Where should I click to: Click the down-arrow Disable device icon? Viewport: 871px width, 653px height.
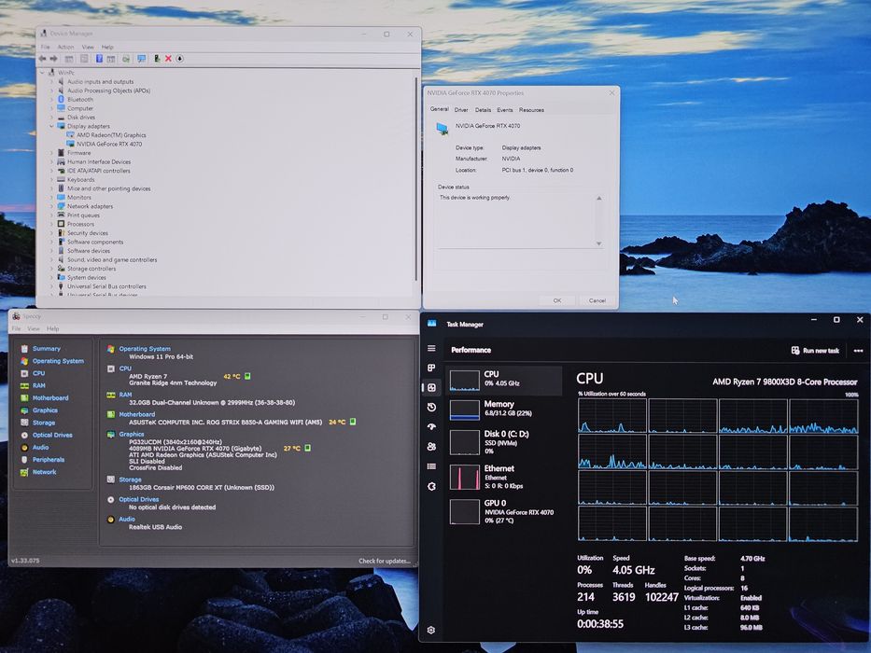pos(179,58)
